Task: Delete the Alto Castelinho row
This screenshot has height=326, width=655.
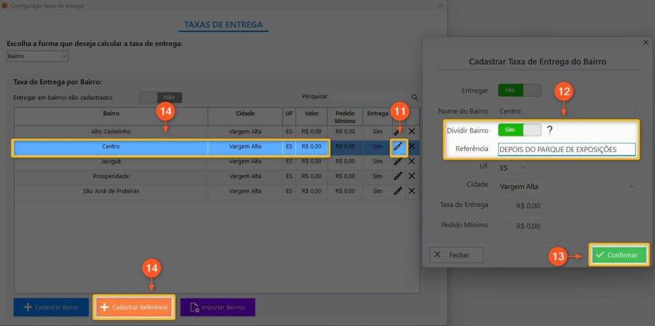Action: click(412, 131)
